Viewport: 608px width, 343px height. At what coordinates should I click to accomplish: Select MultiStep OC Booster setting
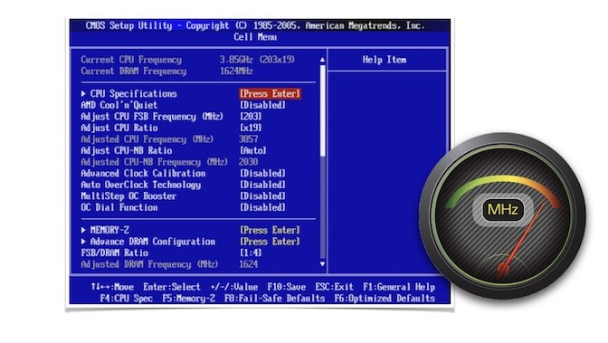tap(128, 196)
